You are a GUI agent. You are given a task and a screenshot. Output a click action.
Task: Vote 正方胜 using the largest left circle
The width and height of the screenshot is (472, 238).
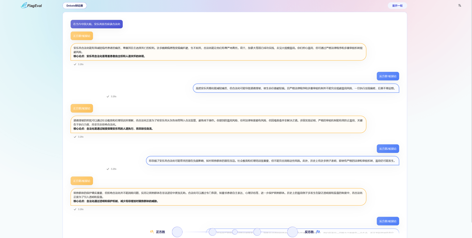[177, 232]
